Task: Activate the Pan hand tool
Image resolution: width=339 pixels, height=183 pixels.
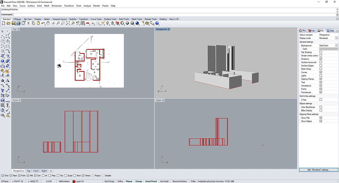Action: click(48, 23)
